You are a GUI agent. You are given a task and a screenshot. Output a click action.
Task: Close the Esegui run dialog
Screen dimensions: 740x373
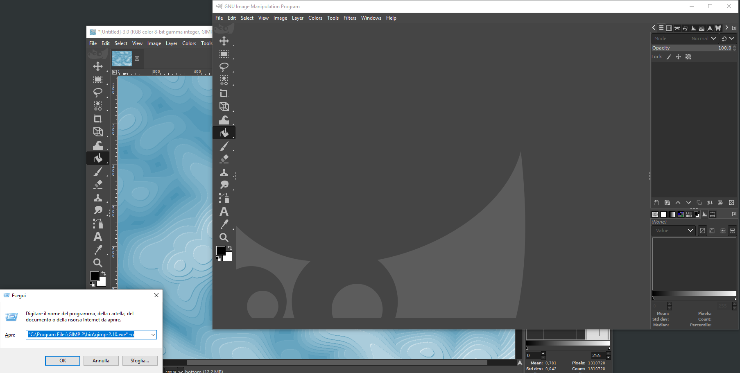coord(156,295)
